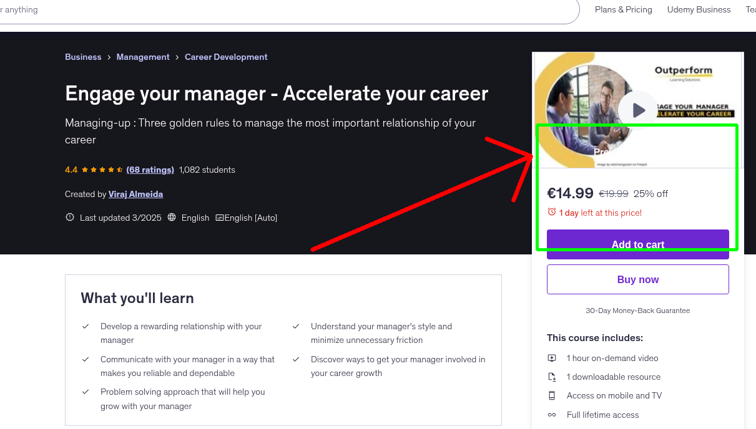Open instructor Viraj Almeida's profile
This screenshot has width=756, height=429.
[x=135, y=194]
